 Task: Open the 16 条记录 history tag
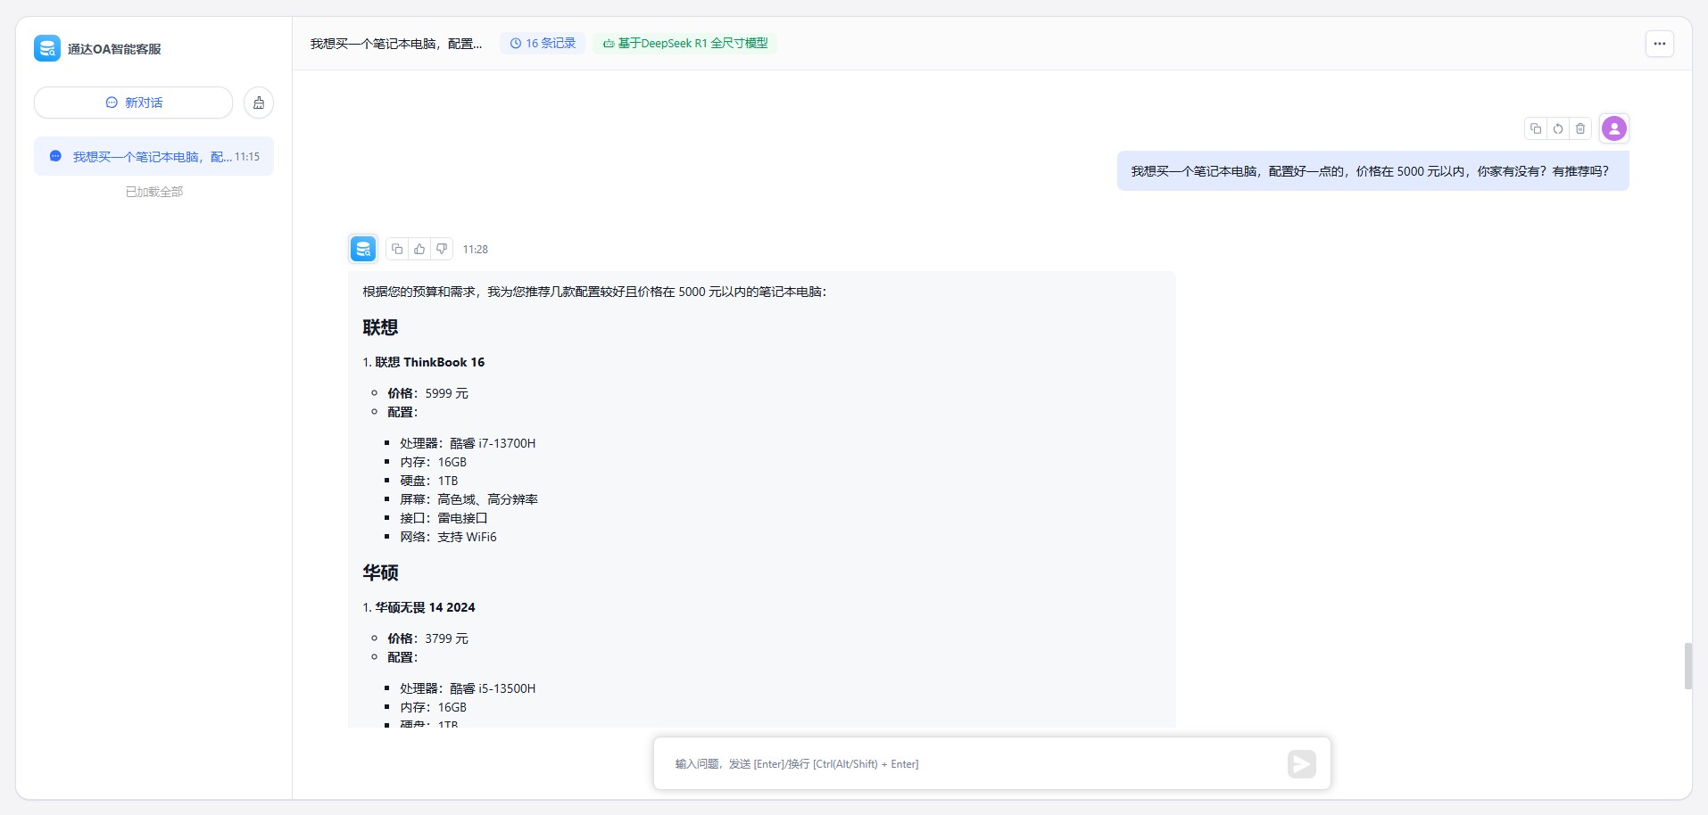543,43
